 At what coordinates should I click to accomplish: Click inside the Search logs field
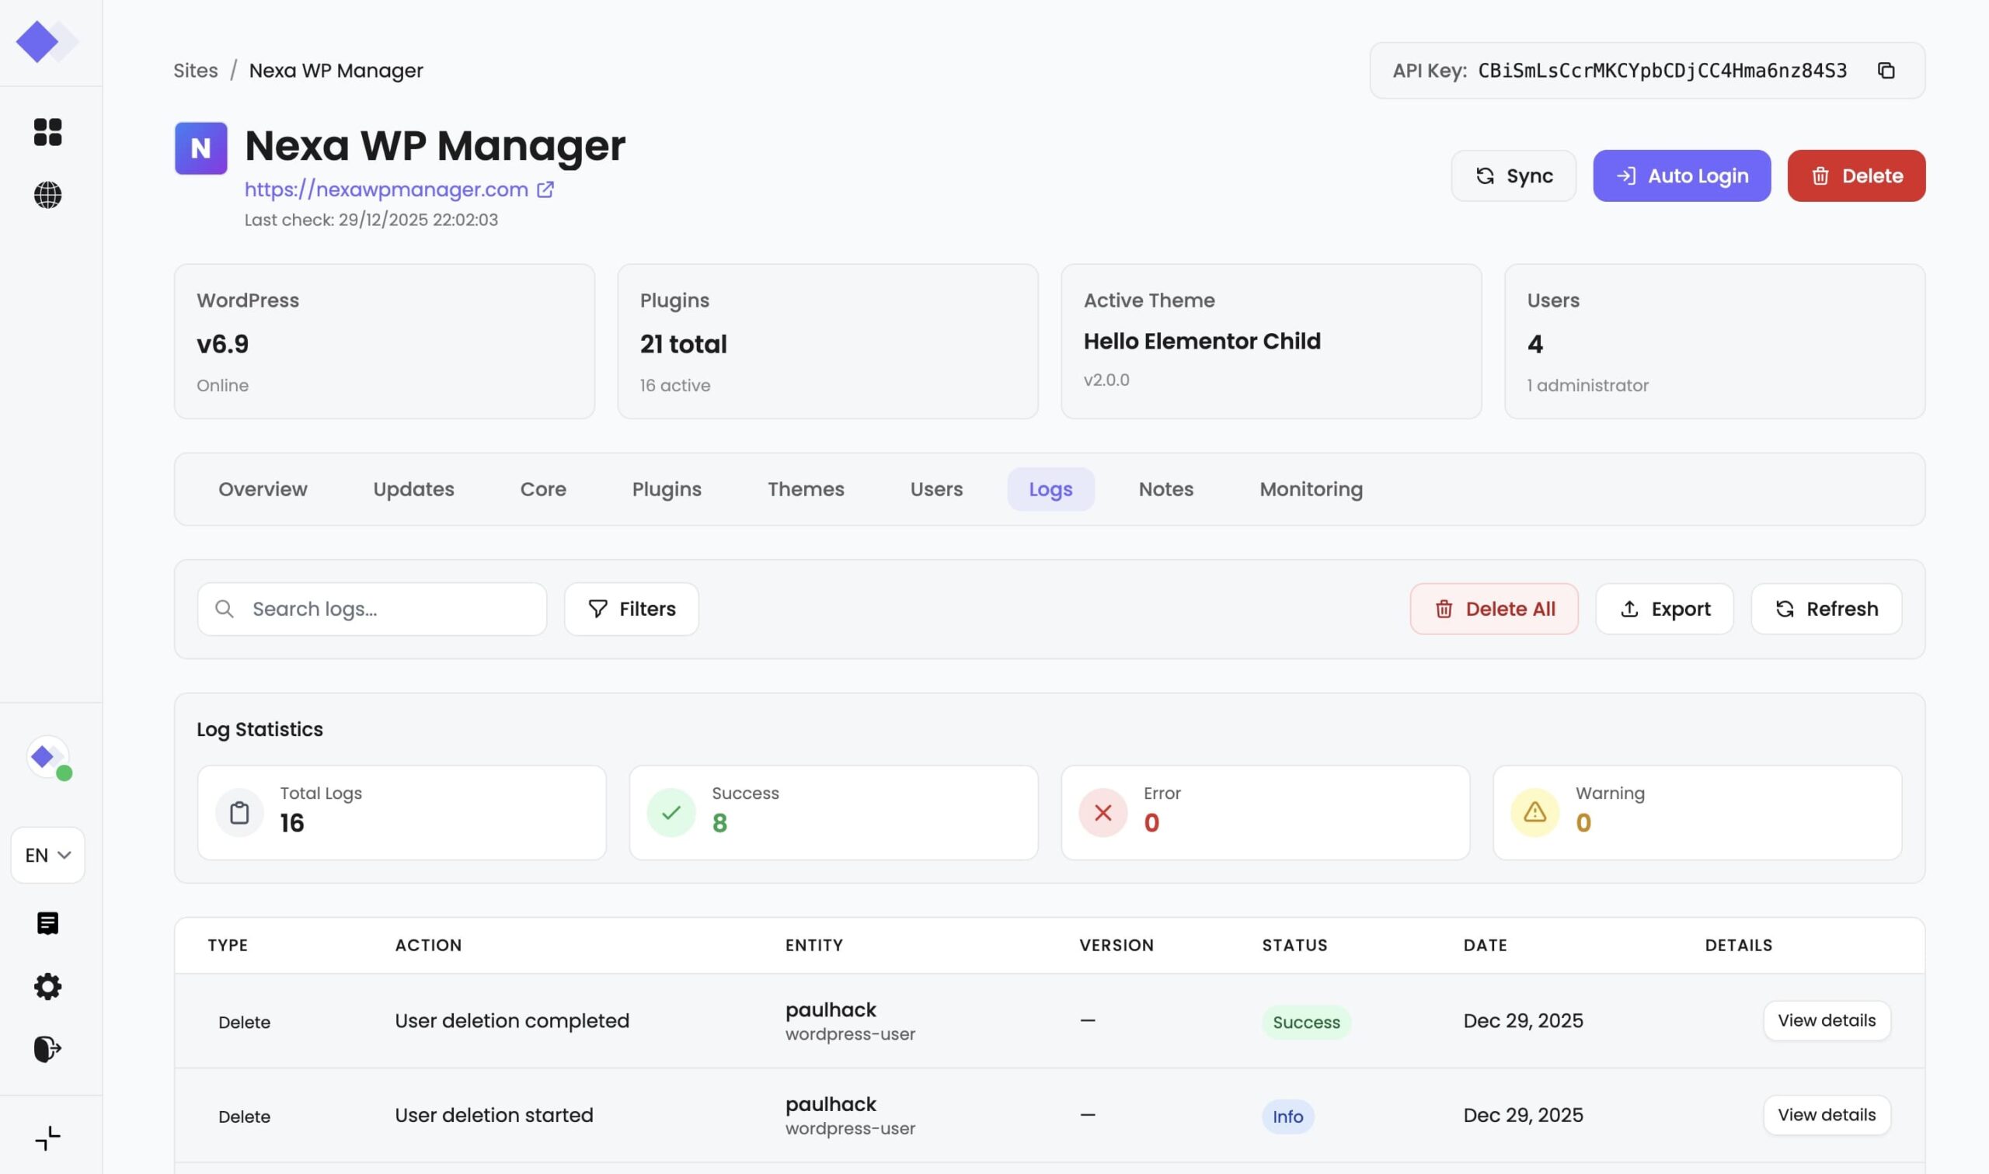pyautogui.click(x=388, y=610)
